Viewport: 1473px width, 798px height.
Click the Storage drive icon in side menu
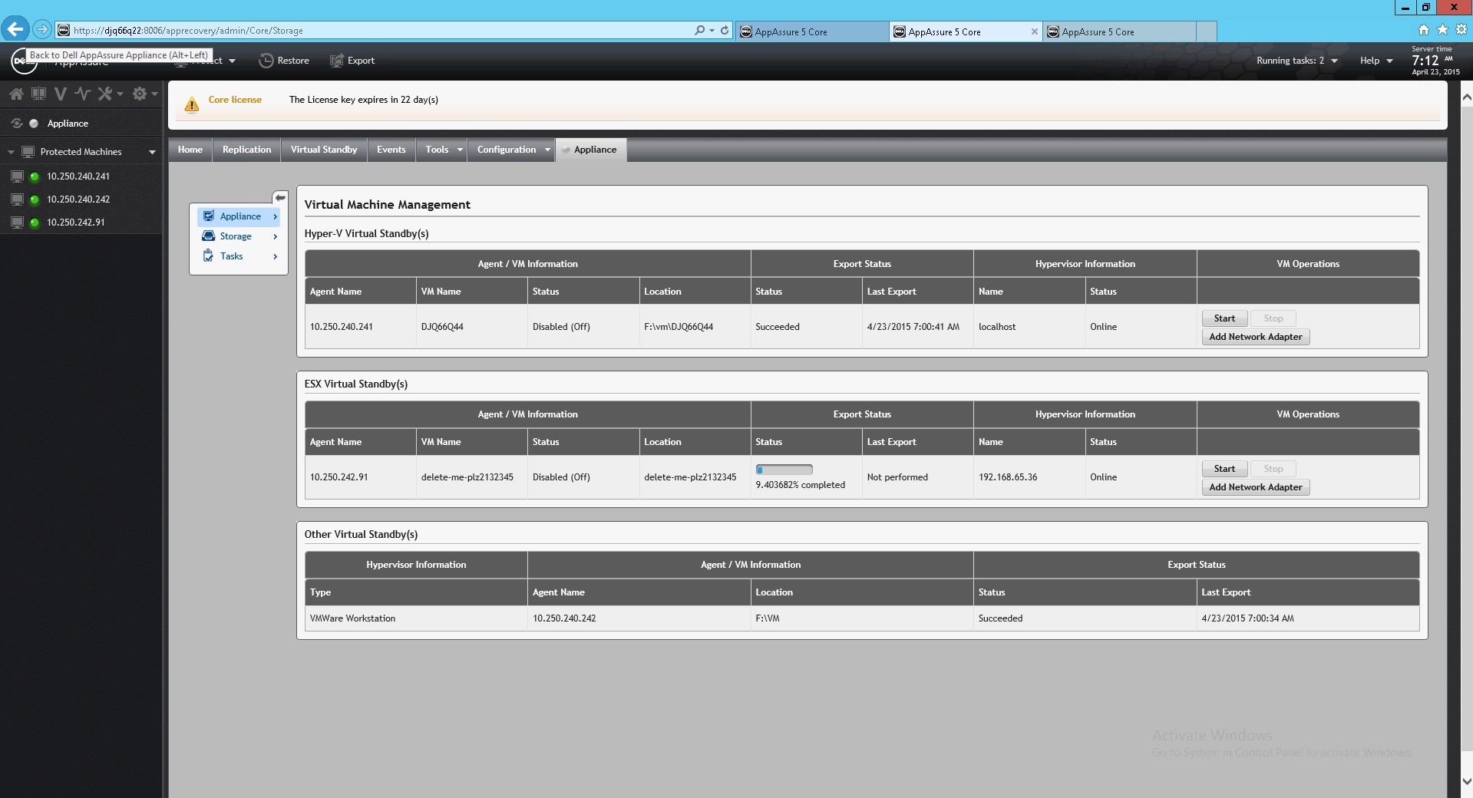pyautogui.click(x=208, y=236)
